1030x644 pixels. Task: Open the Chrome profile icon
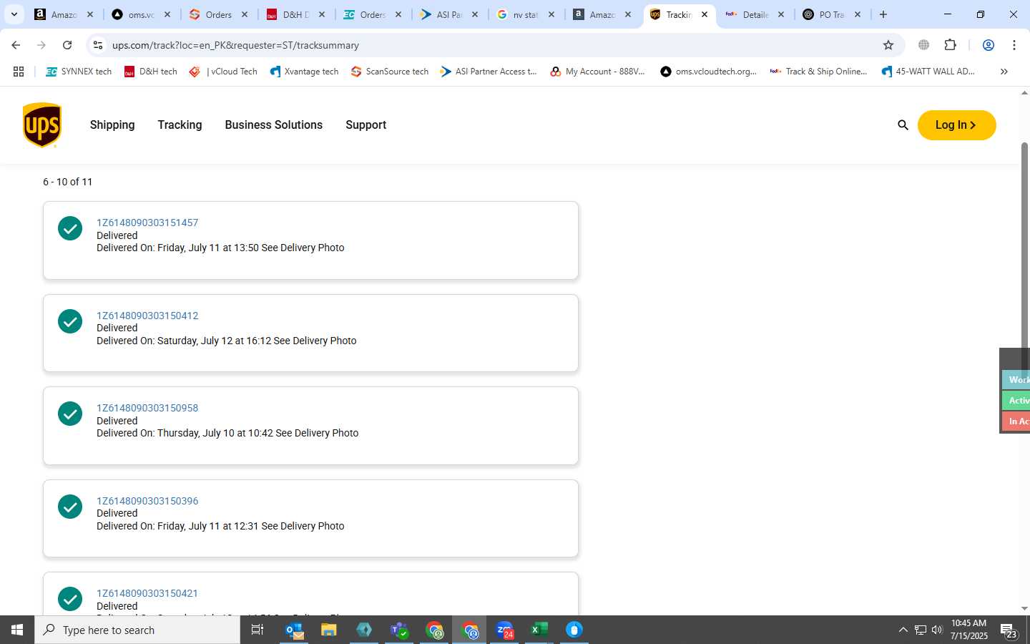(989, 45)
